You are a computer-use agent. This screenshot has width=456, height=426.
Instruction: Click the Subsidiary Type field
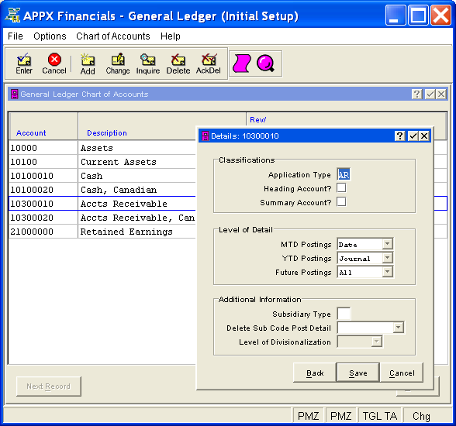pos(344,314)
